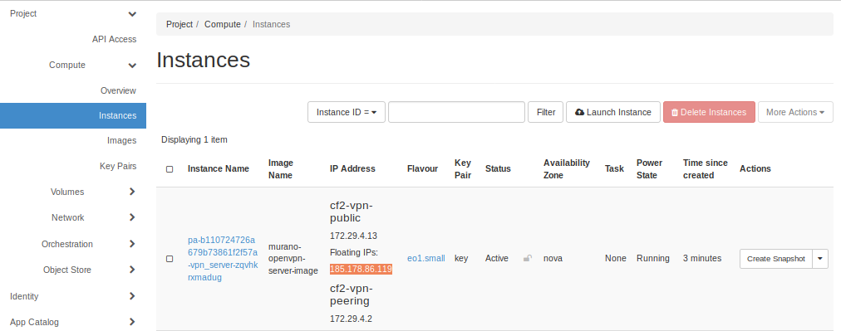
Task: Click the None cell in Task column
Action: click(616, 258)
